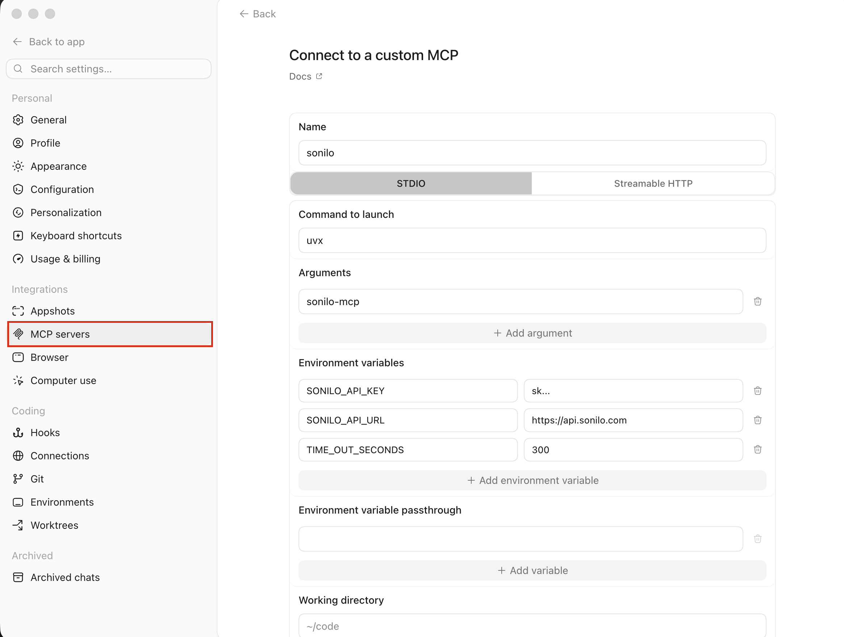Focus the Search settings field
This screenshot has height=637, width=844.
109,69
